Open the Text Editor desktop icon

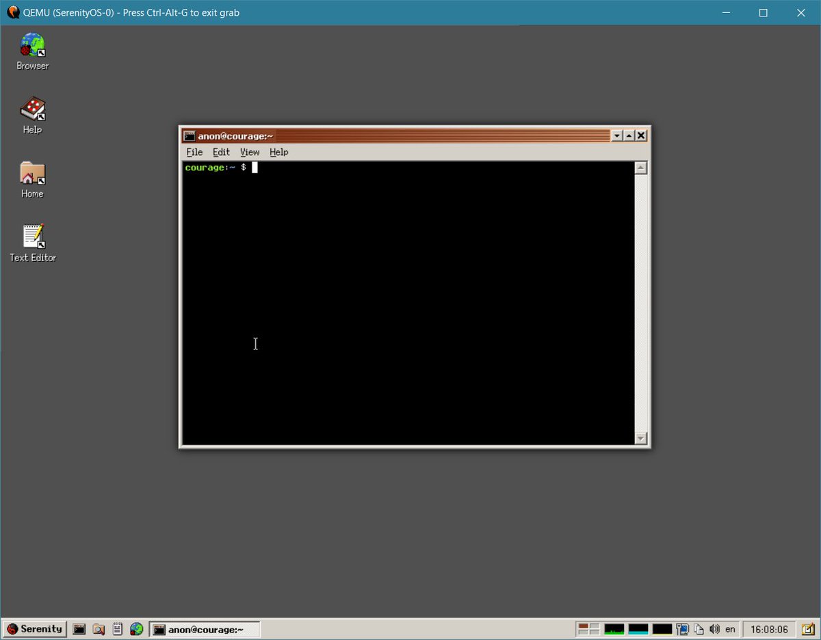(x=32, y=236)
